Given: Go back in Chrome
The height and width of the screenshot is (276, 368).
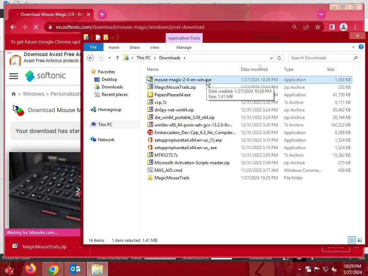Looking at the screenshot, I should [x=13, y=27].
